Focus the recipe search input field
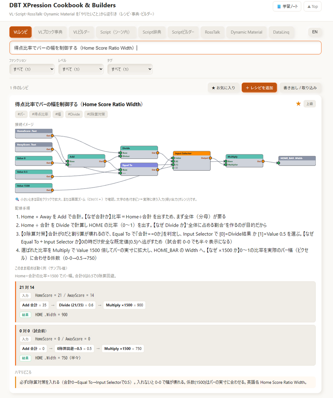The width and height of the screenshot is (333, 398). 165,48
